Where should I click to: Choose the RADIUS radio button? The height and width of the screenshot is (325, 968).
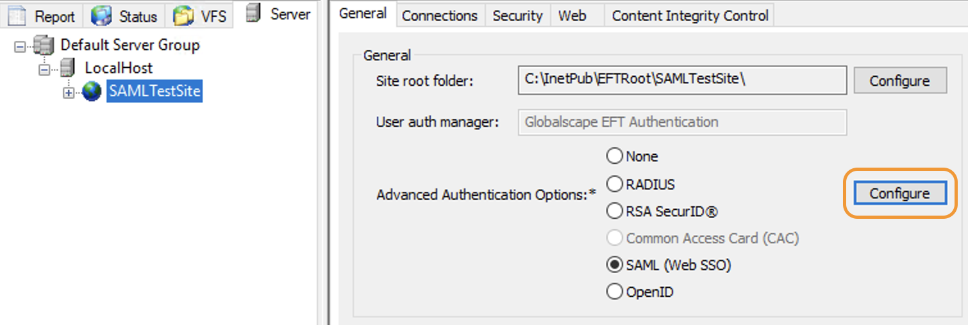click(615, 184)
